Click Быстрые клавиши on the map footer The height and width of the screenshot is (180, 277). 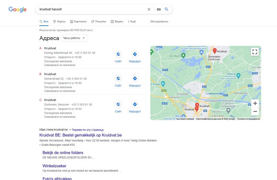click(185, 119)
